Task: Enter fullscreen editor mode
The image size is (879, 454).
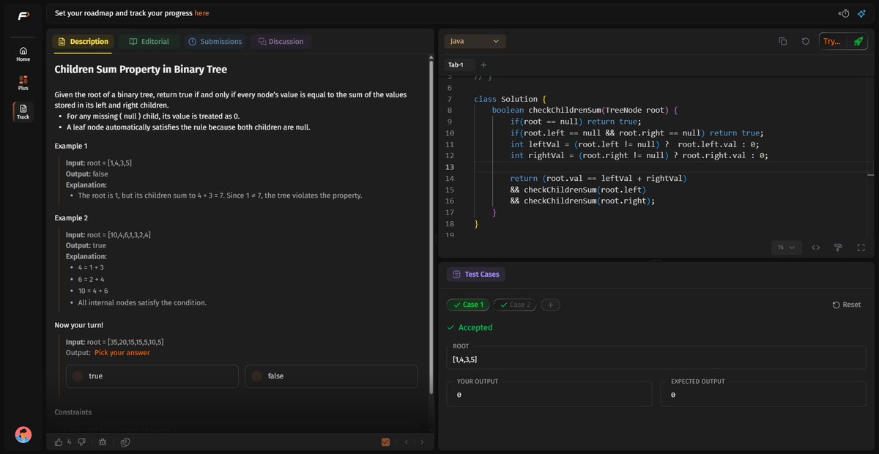Action: tap(861, 248)
